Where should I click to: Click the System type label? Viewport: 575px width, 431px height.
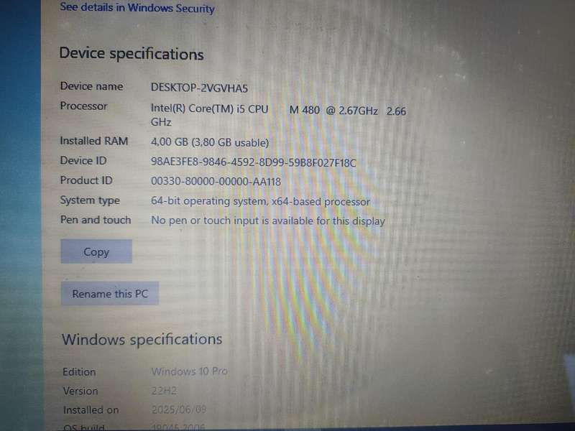point(90,200)
